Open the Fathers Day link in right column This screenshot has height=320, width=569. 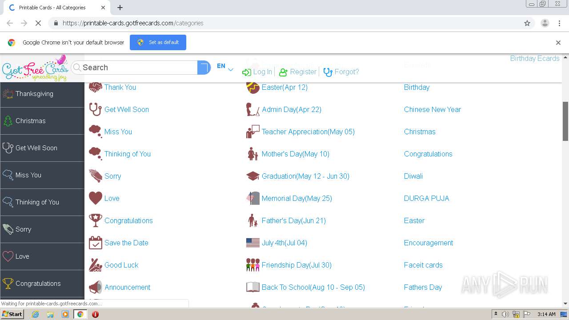coord(423,287)
